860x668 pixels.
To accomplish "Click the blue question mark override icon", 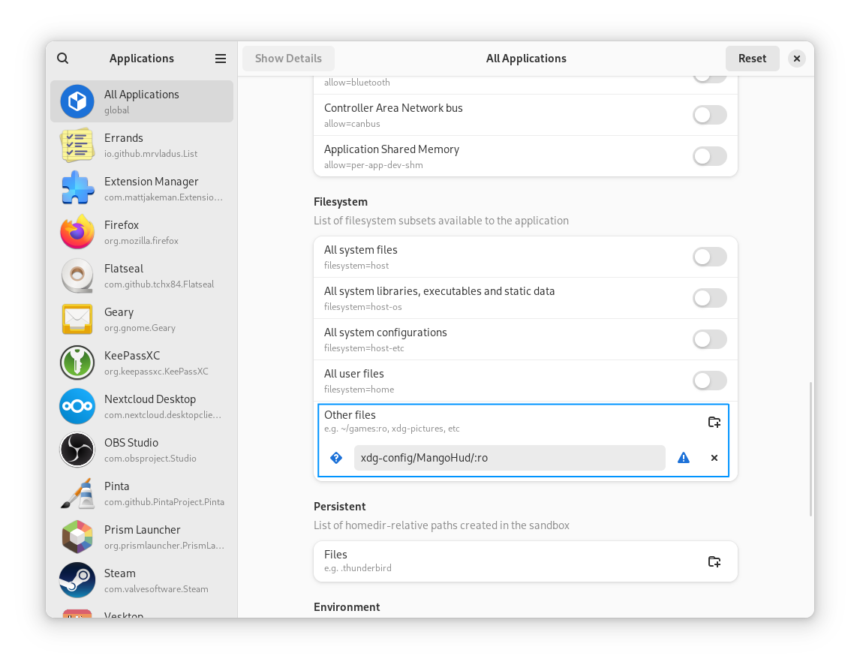I will (336, 458).
